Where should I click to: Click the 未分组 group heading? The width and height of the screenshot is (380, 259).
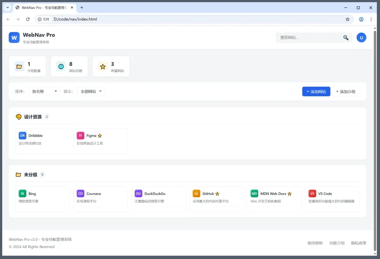point(31,174)
